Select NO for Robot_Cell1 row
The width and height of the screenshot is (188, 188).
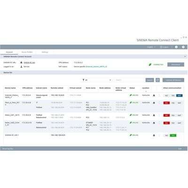point(166,115)
